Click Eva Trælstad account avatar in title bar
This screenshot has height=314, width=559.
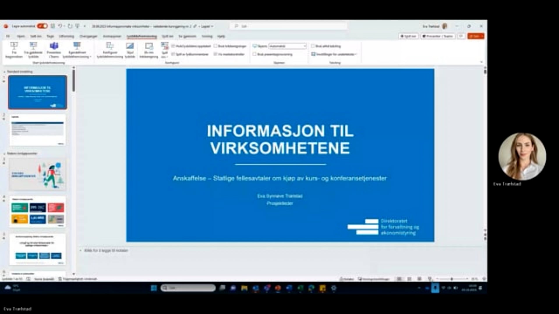click(445, 26)
